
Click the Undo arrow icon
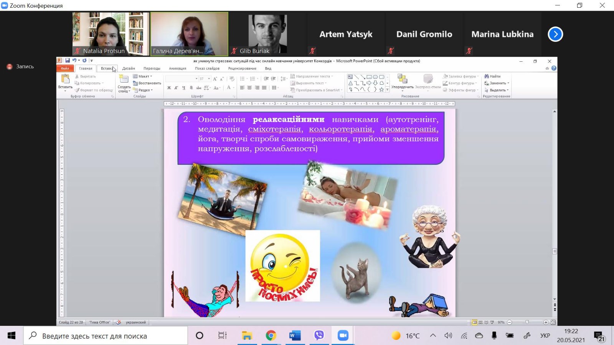(74, 61)
